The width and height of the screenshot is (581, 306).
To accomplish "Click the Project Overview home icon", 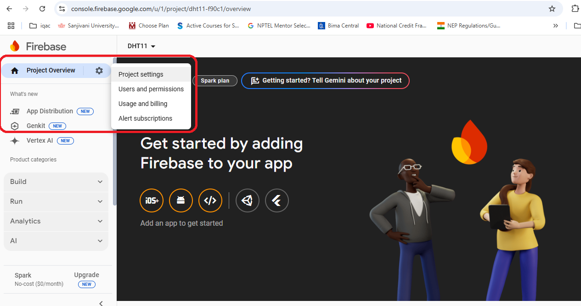I will 15,71.
